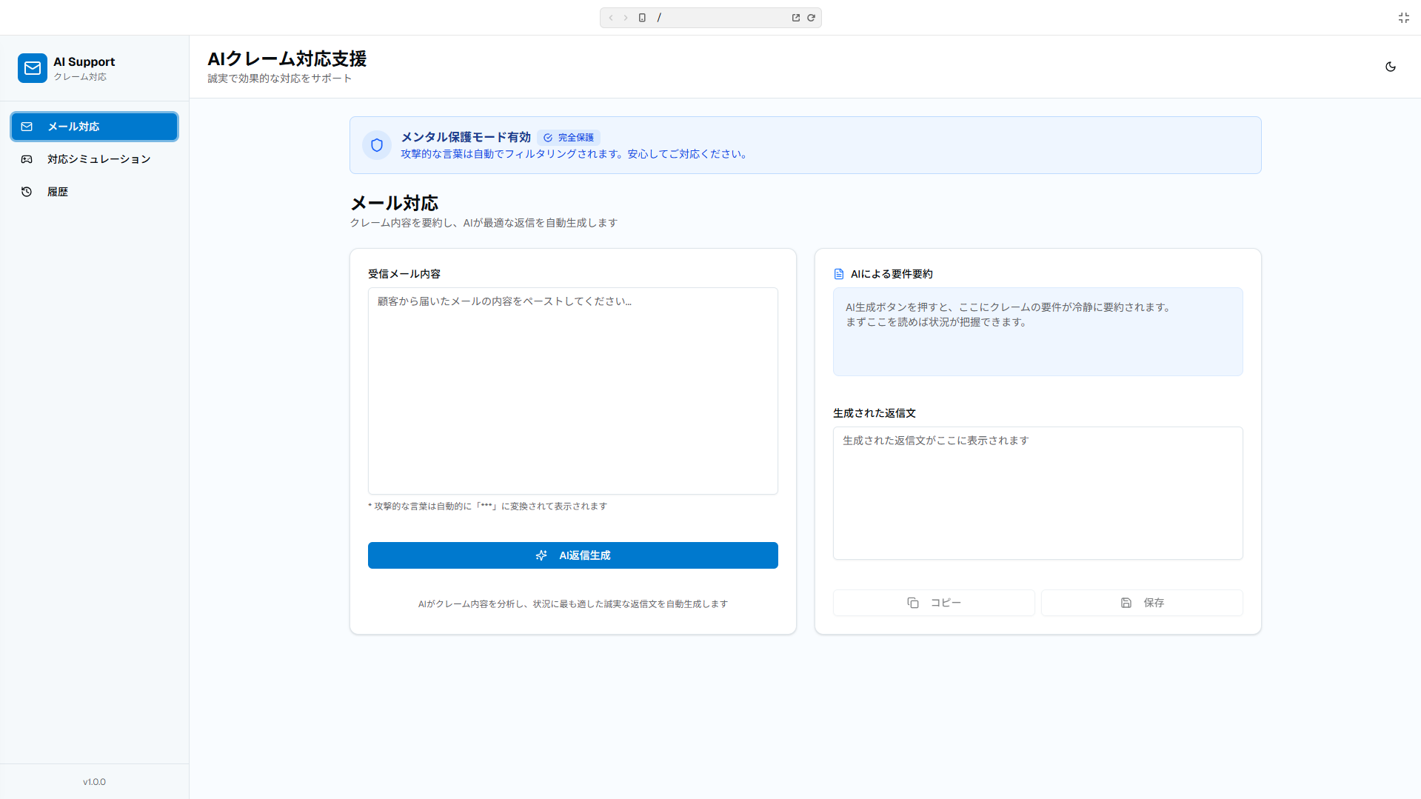1421x799 pixels.
Task: Click the コピー button
Action: click(934, 603)
